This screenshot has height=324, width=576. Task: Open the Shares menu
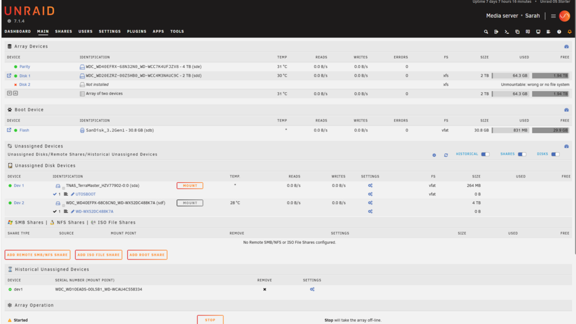click(63, 31)
